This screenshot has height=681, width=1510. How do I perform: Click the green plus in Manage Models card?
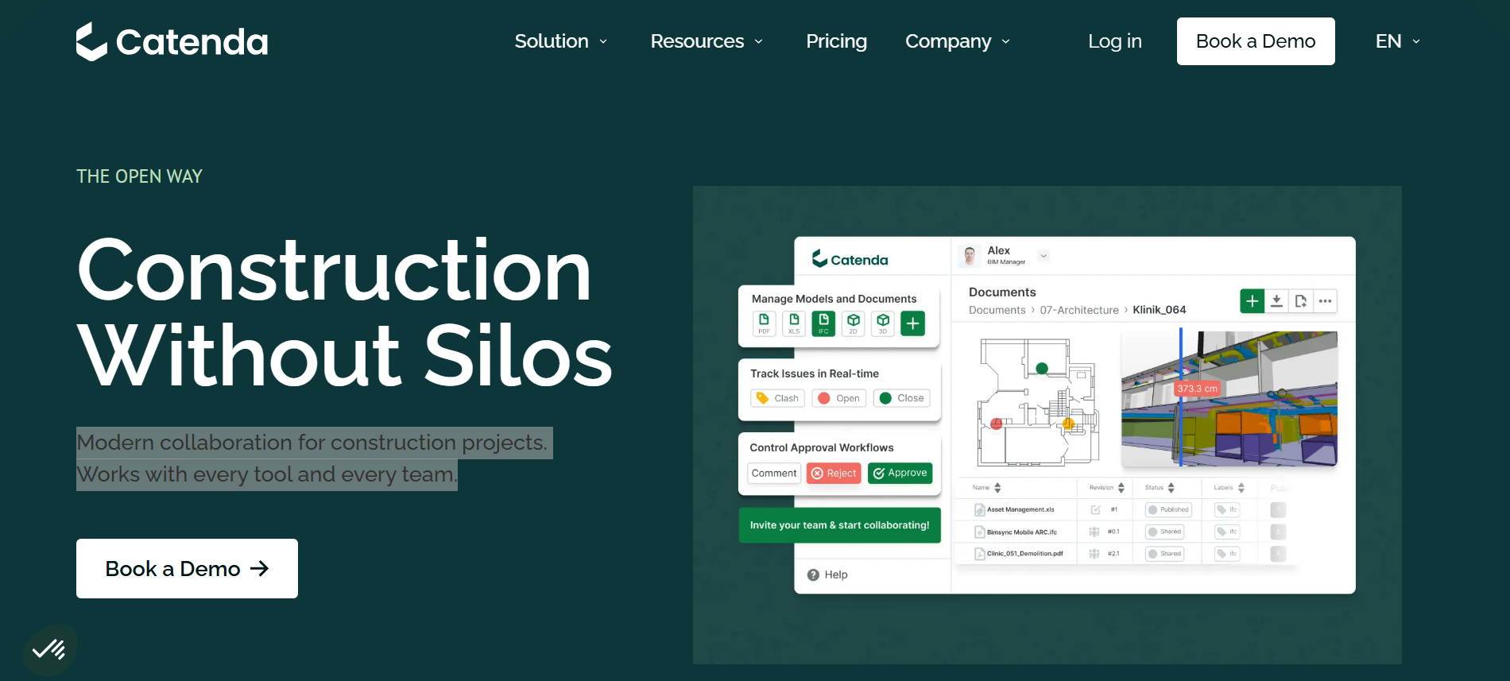point(913,323)
